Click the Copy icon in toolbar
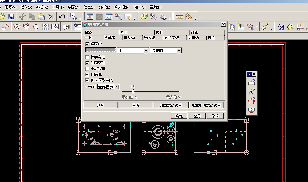Viewport: 308px width, 182px height. tap(32, 16)
